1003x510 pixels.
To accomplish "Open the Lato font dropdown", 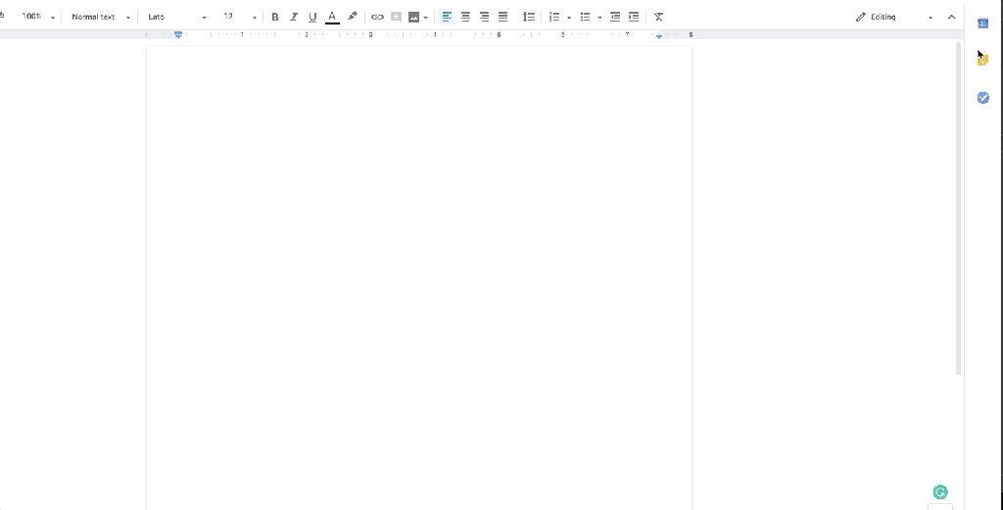I will (176, 17).
